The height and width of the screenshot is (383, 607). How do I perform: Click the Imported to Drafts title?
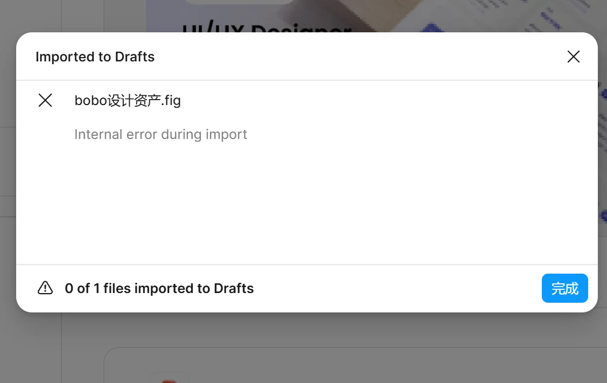(x=95, y=57)
